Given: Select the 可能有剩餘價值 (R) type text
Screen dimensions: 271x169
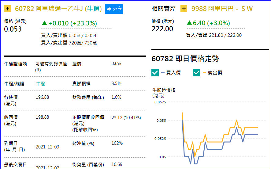Looking at the screenshot, I should 51,67.
